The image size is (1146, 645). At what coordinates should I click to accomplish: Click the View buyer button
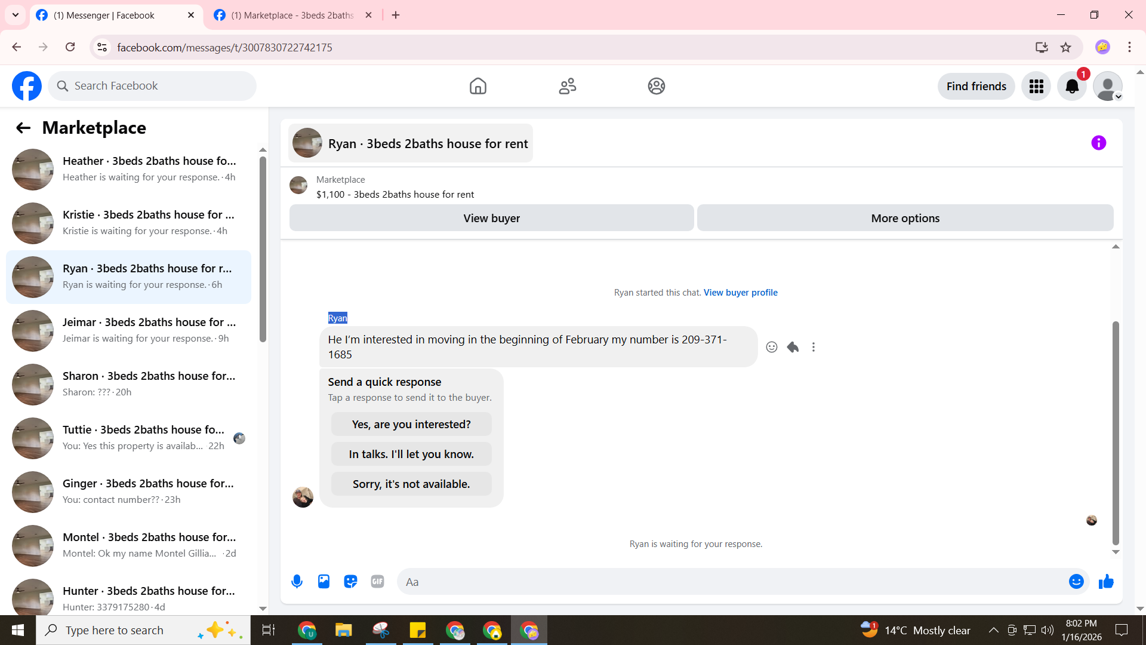click(491, 218)
